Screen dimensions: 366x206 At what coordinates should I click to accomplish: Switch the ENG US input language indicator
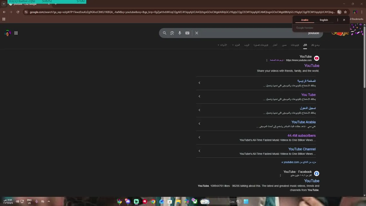click(29, 201)
